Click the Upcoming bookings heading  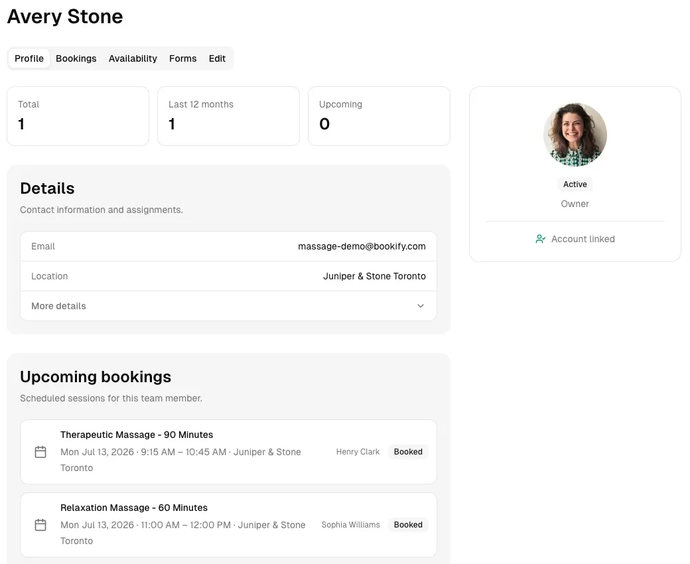[x=96, y=377]
